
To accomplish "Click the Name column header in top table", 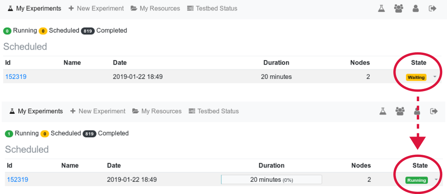I will click(x=72, y=63).
